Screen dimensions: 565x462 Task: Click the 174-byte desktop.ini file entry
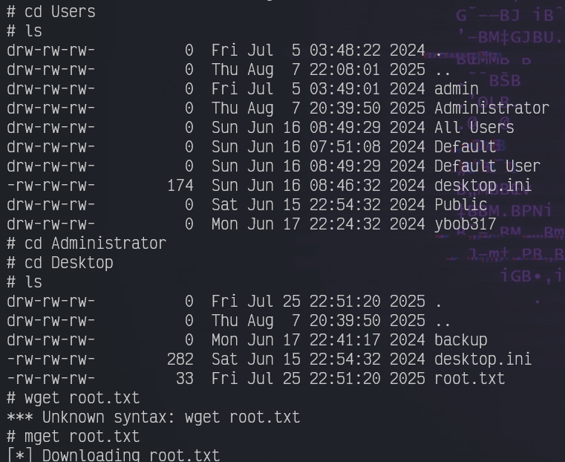click(270, 186)
